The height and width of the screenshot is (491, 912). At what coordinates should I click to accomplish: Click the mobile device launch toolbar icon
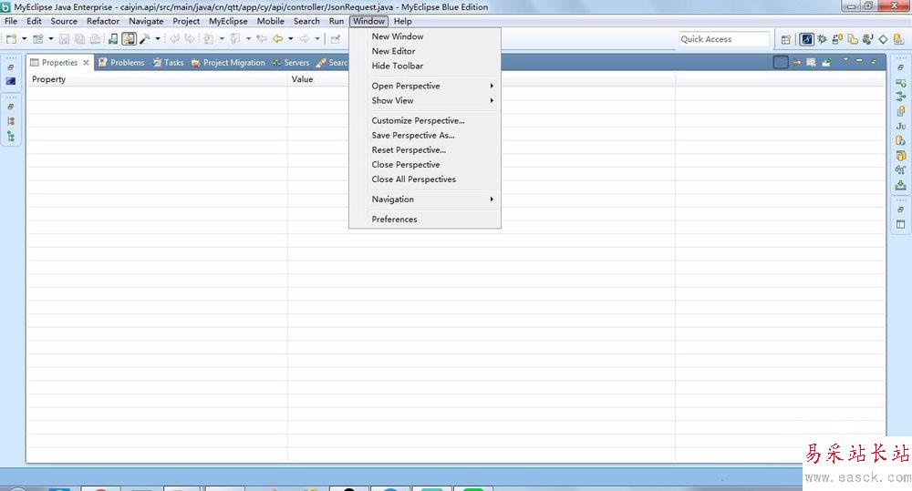(113, 39)
